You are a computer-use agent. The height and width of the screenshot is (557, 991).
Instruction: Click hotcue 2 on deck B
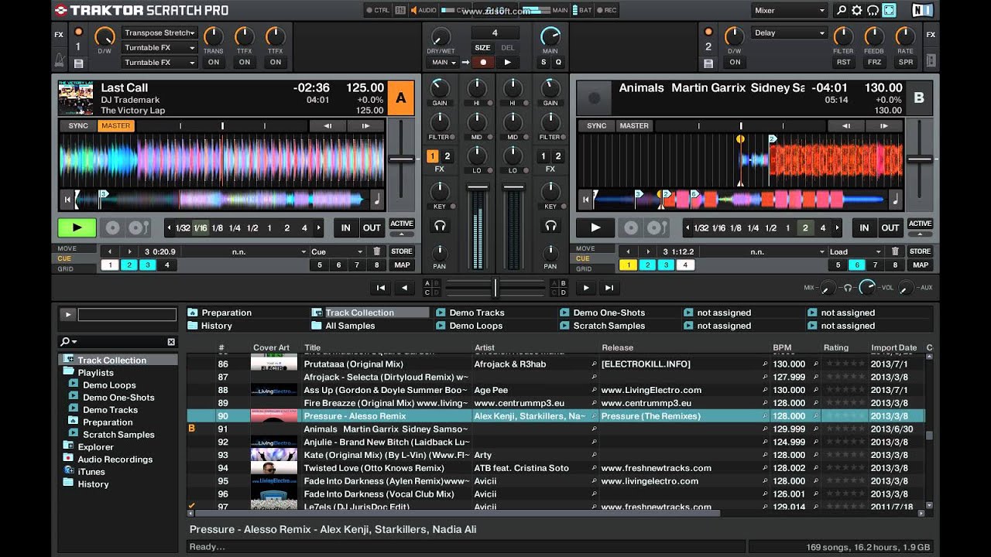[x=647, y=265]
